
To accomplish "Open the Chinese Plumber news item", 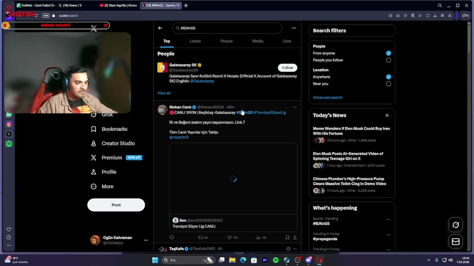I will tap(351, 185).
